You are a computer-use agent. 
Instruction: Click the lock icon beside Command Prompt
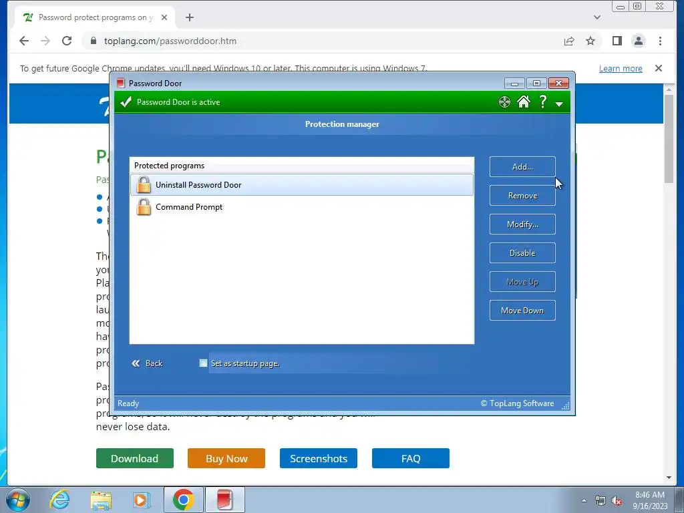(143, 207)
